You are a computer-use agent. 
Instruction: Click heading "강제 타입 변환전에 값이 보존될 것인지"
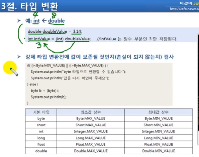point(70,57)
